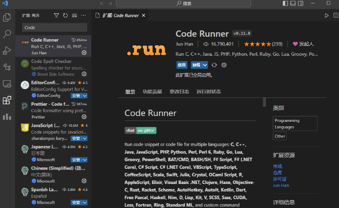This screenshot has width=339, height=208.
Task: Open settings gear on Code Runner detail page
Action: click(224, 65)
